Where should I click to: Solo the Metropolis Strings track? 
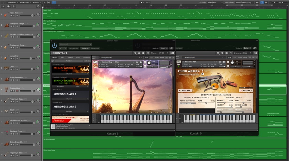click(14, 26)
